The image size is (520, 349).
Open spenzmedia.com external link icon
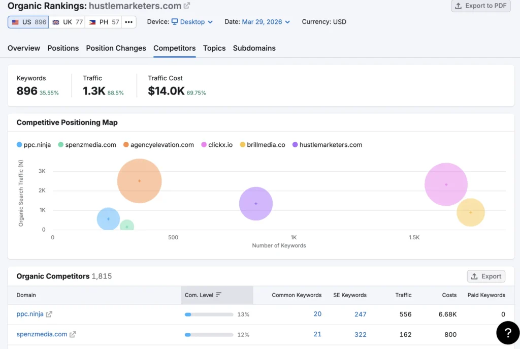click(x=73, y=334)
